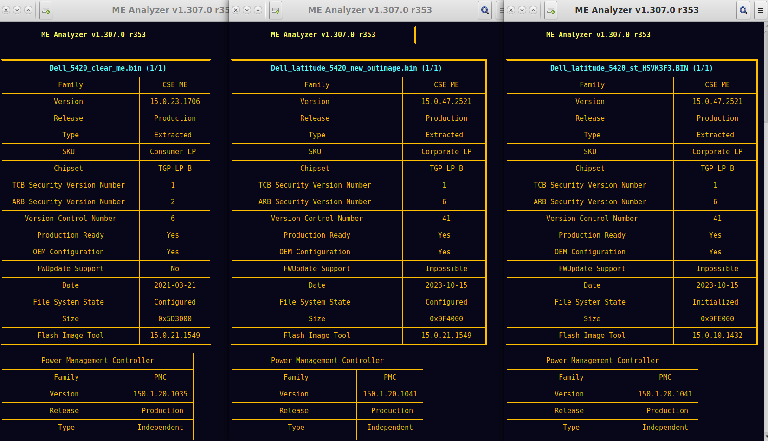This screenshot has height=441, width=768.
Task: Click the ME Analyzer banner above HSVK3F3.BIN
Action: coord(598,35)
